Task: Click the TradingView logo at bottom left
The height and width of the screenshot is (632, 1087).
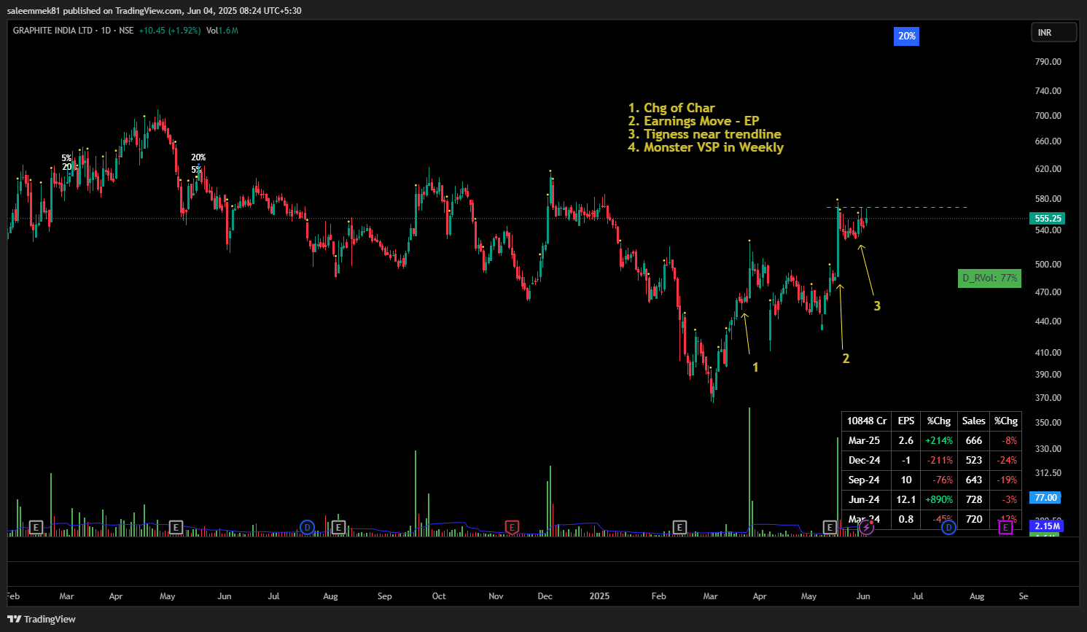Action: point(42,619)
